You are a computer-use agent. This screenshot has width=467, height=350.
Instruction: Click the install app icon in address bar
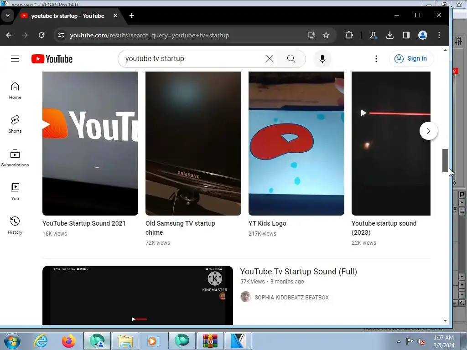point(311,35)
